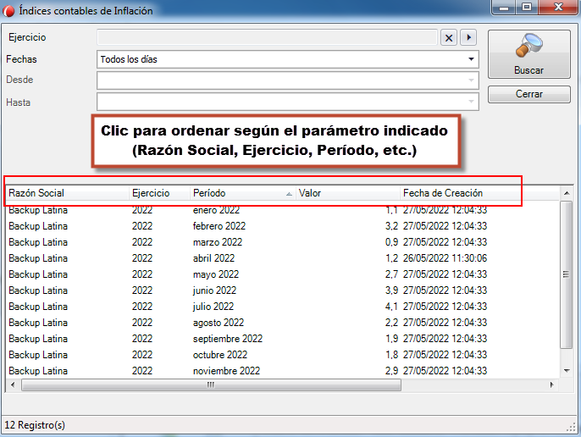
Task: Click the horizontal scrollbar right arrow
Action: [552, 385]
